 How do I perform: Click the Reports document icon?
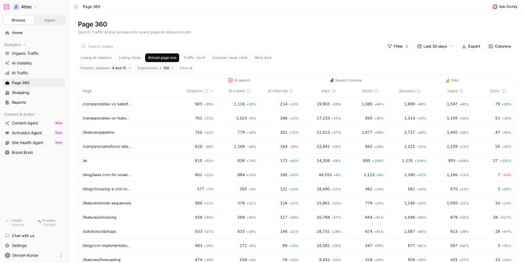[7, 102]
